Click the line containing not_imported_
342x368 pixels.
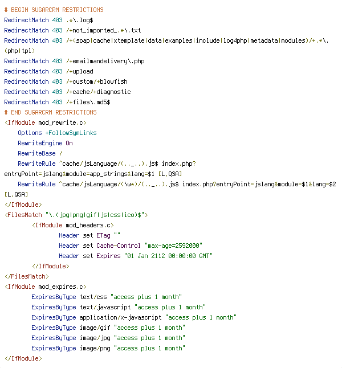[x=72, y=31]
